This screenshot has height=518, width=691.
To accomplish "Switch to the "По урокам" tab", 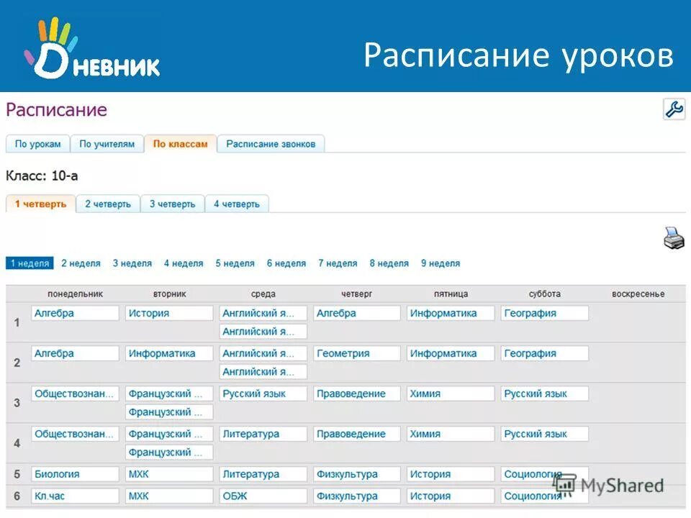I will tap(37, 143).
